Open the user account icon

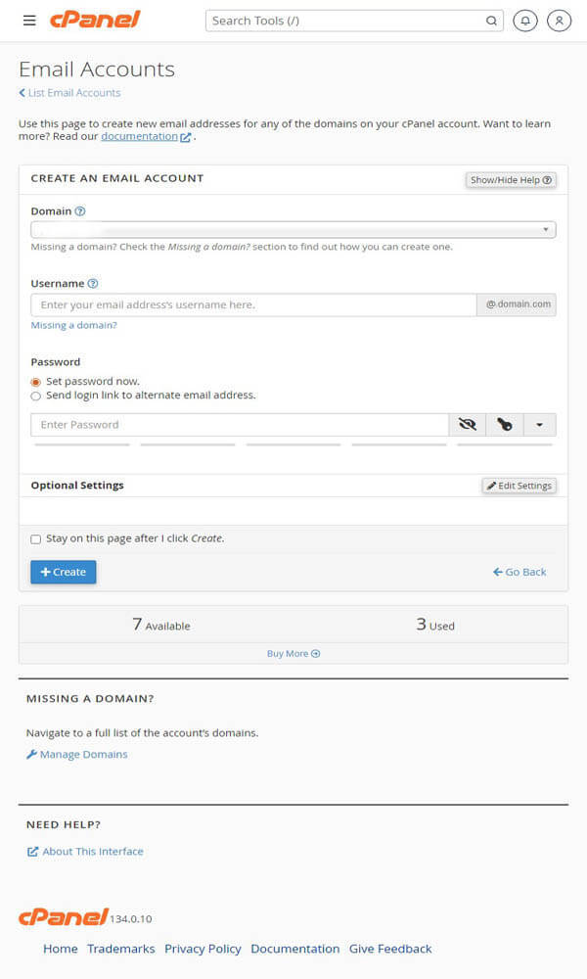coord(559,21)
